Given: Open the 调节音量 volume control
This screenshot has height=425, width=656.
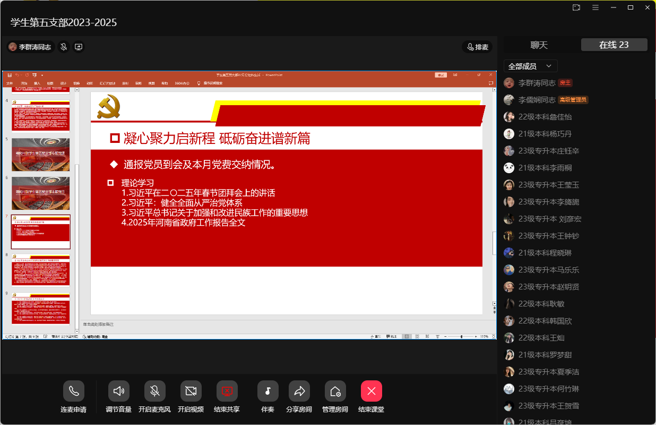Looking at the screenshot, I should 118,392.
